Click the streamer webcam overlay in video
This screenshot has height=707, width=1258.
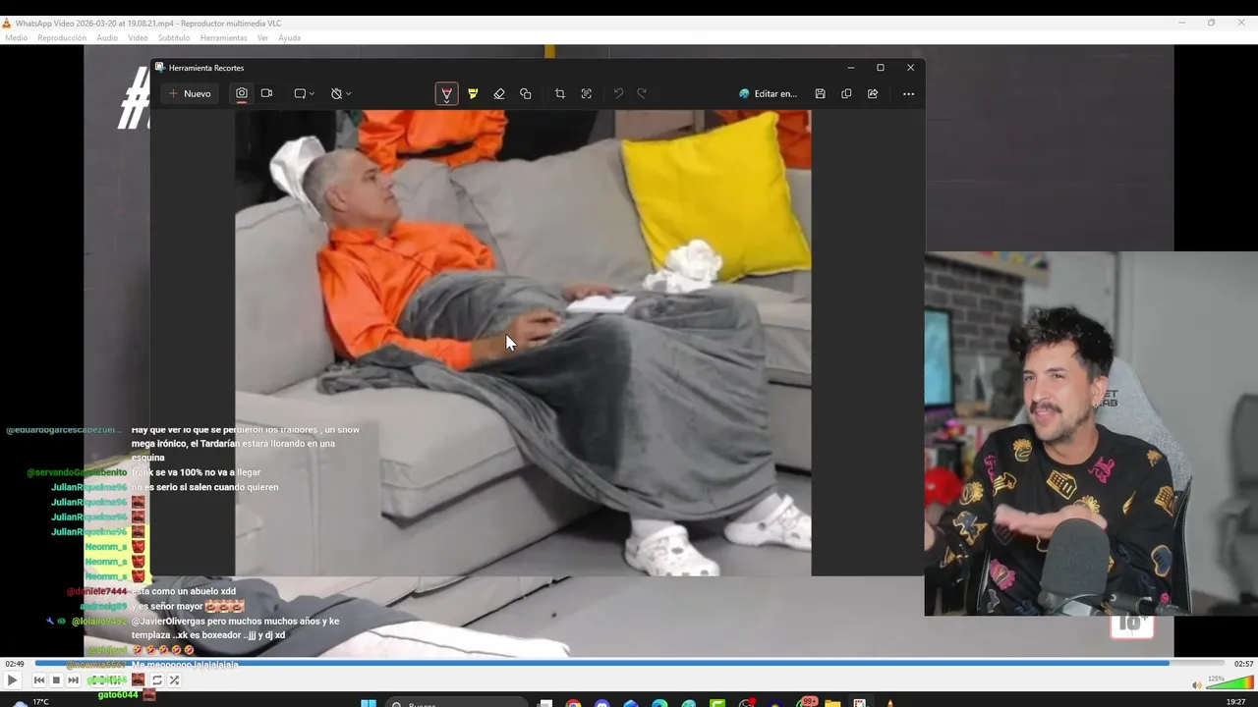point(1091,433)
